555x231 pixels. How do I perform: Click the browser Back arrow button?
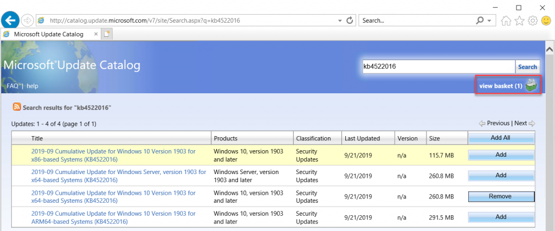11,20
